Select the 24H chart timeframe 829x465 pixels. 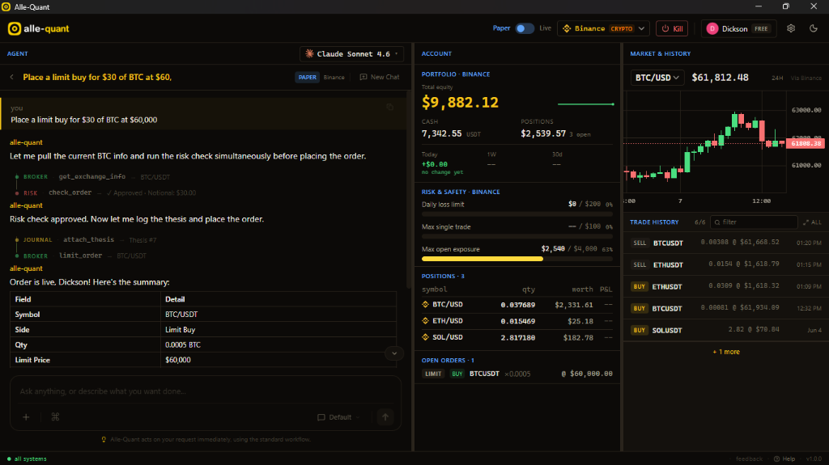click(777, 78)
